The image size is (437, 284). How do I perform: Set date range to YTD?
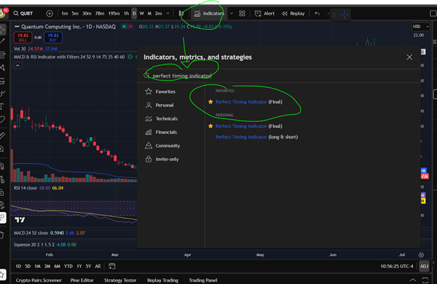tap(69, 267)
